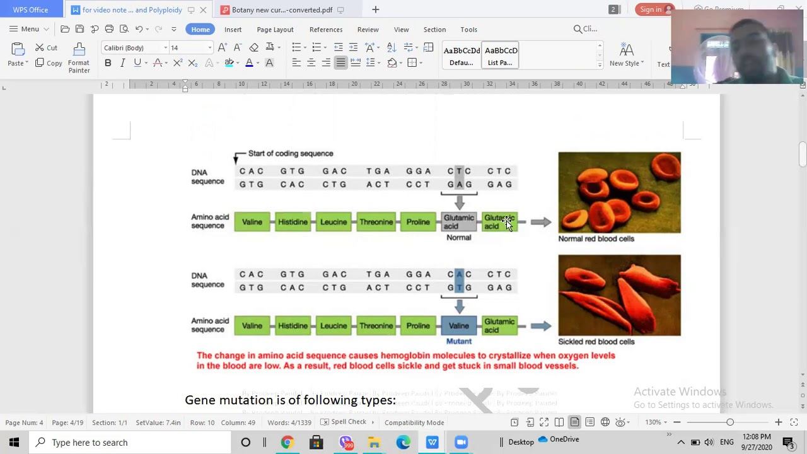The width and height of the screenshot is (807, 454).
Task: Expand the line spacing dropdown
Action: tap(378, 62)
